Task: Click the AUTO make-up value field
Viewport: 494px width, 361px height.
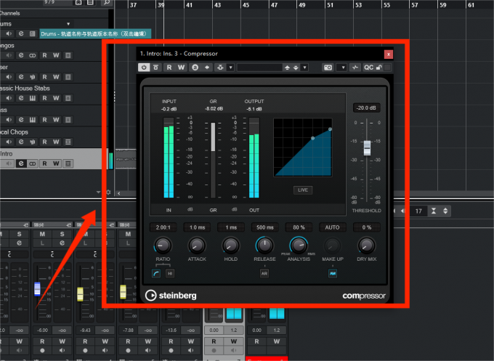Action: point(333,227)
